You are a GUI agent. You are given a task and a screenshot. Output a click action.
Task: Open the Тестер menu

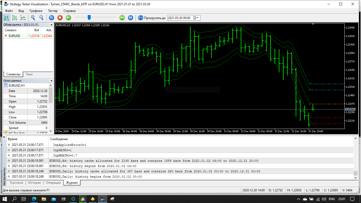pos(53,11)
